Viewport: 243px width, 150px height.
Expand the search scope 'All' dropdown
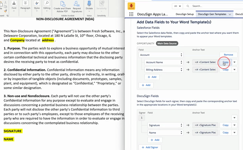click(177, 6)
